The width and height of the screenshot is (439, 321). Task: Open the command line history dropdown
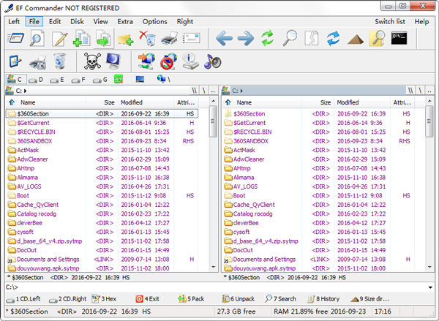(x=430, y=287)
